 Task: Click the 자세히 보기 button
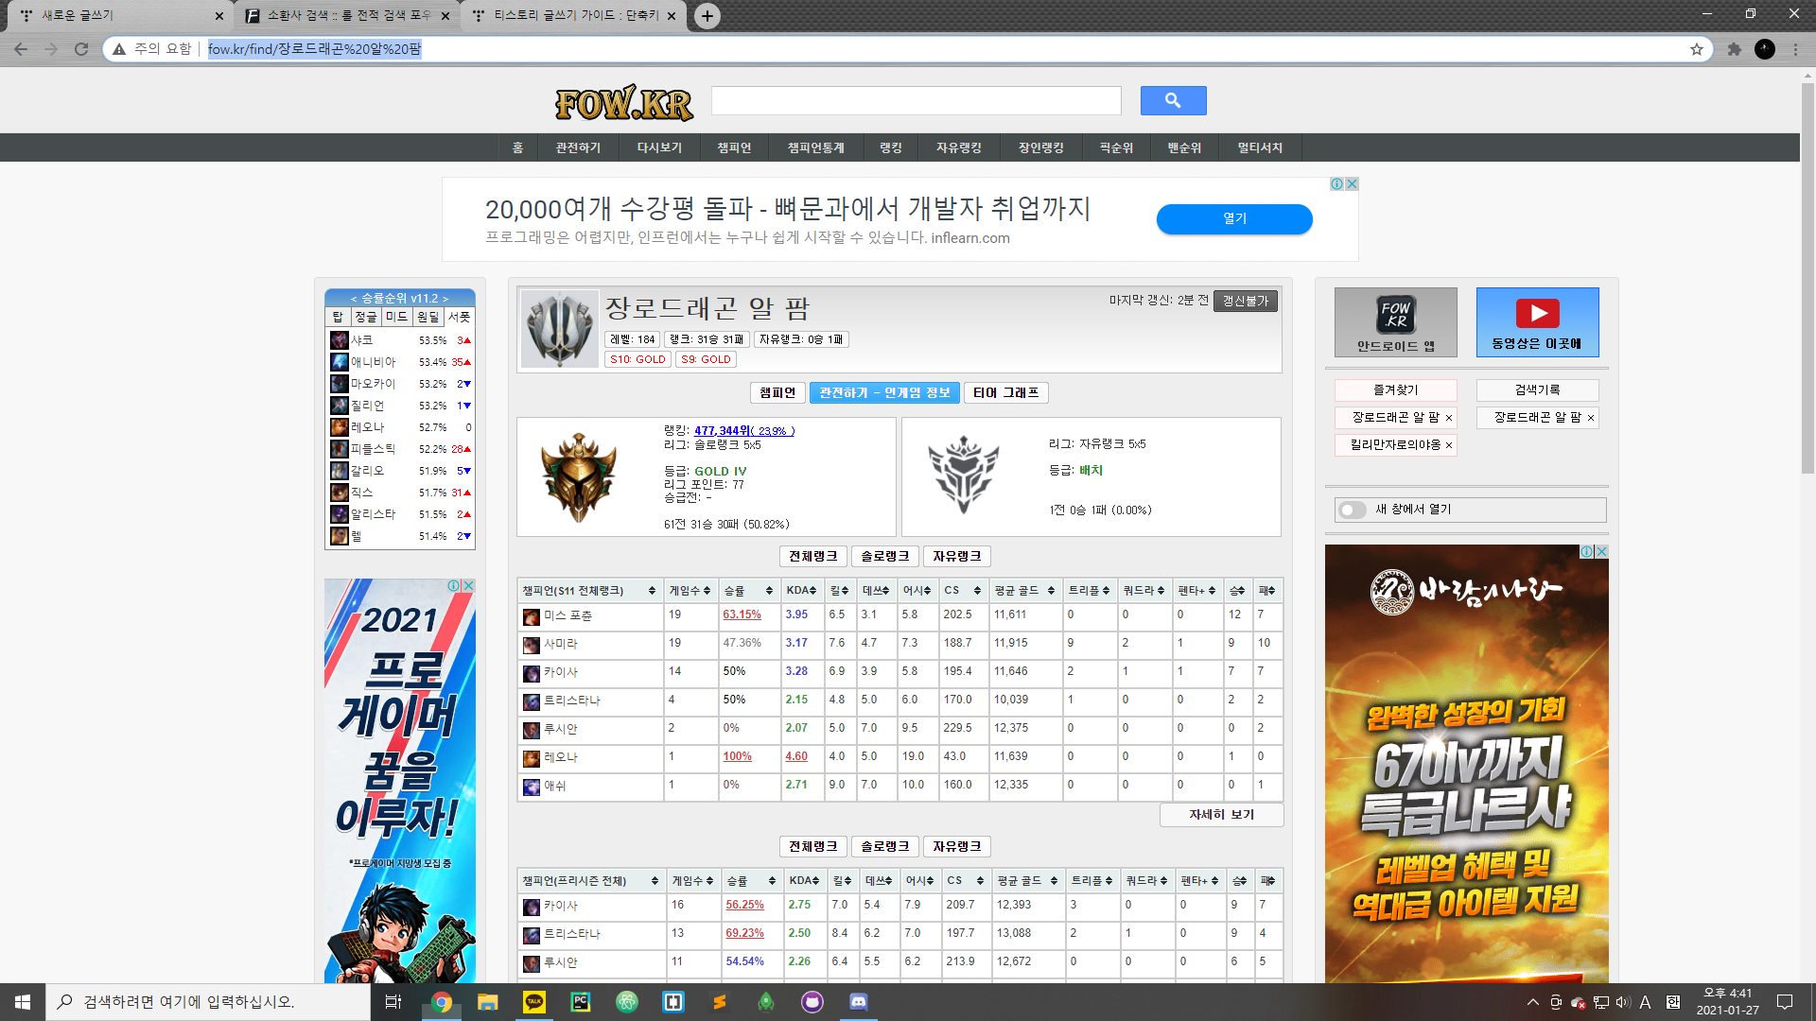tap(1221, 815)
